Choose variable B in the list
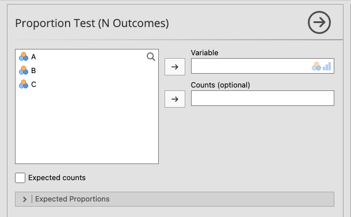 coord(33,71)
